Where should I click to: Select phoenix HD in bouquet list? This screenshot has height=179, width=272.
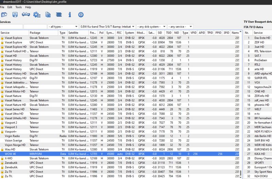point(258,105)
